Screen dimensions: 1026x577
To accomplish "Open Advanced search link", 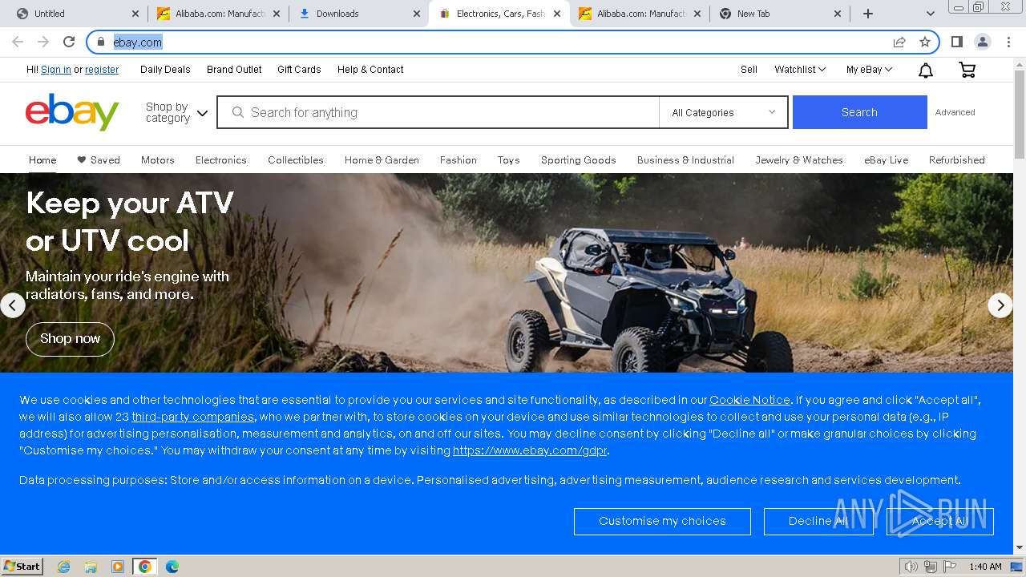I will click(955, 112).
